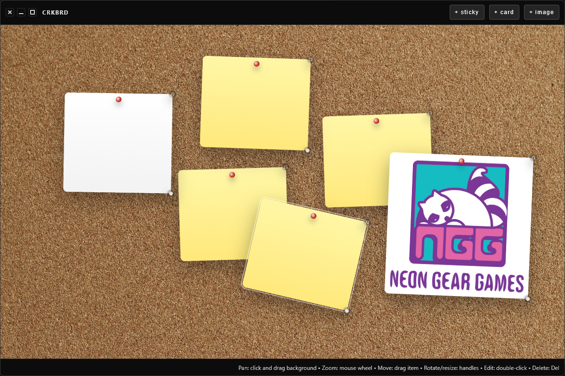The image size is (565, 376).
Task: Click the pin of the sticky partly under the tilted note
Action: 232,174
